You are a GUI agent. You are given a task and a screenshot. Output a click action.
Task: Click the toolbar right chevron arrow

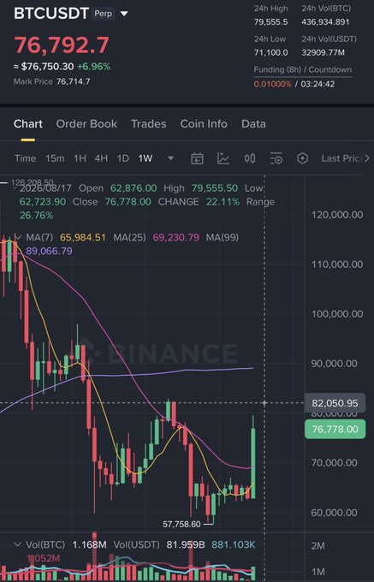point(366,158)
